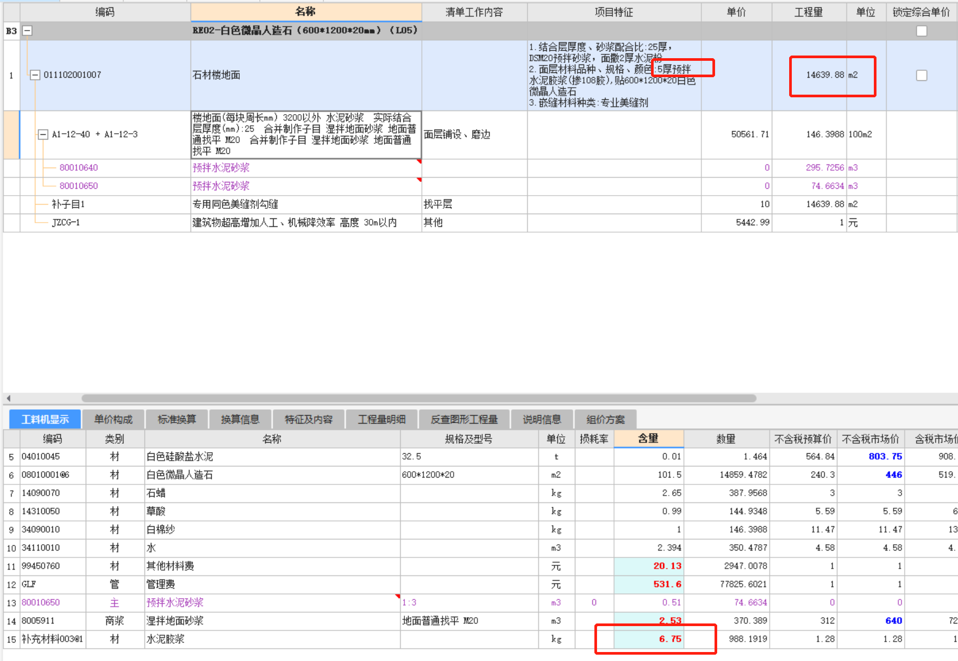Select code 80010650 in upper tree

pyautogui.click(x=78, y=186)
